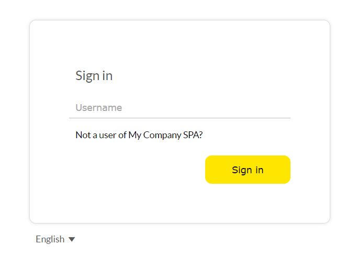Click the triangle arrow beside English
This screenshot has height=268, width=358.
(72, 239)
